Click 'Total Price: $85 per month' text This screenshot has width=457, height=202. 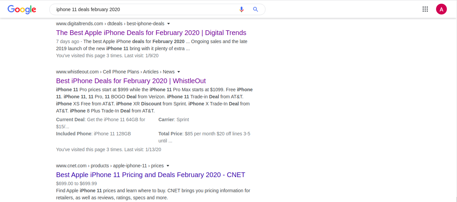(204, 137)
